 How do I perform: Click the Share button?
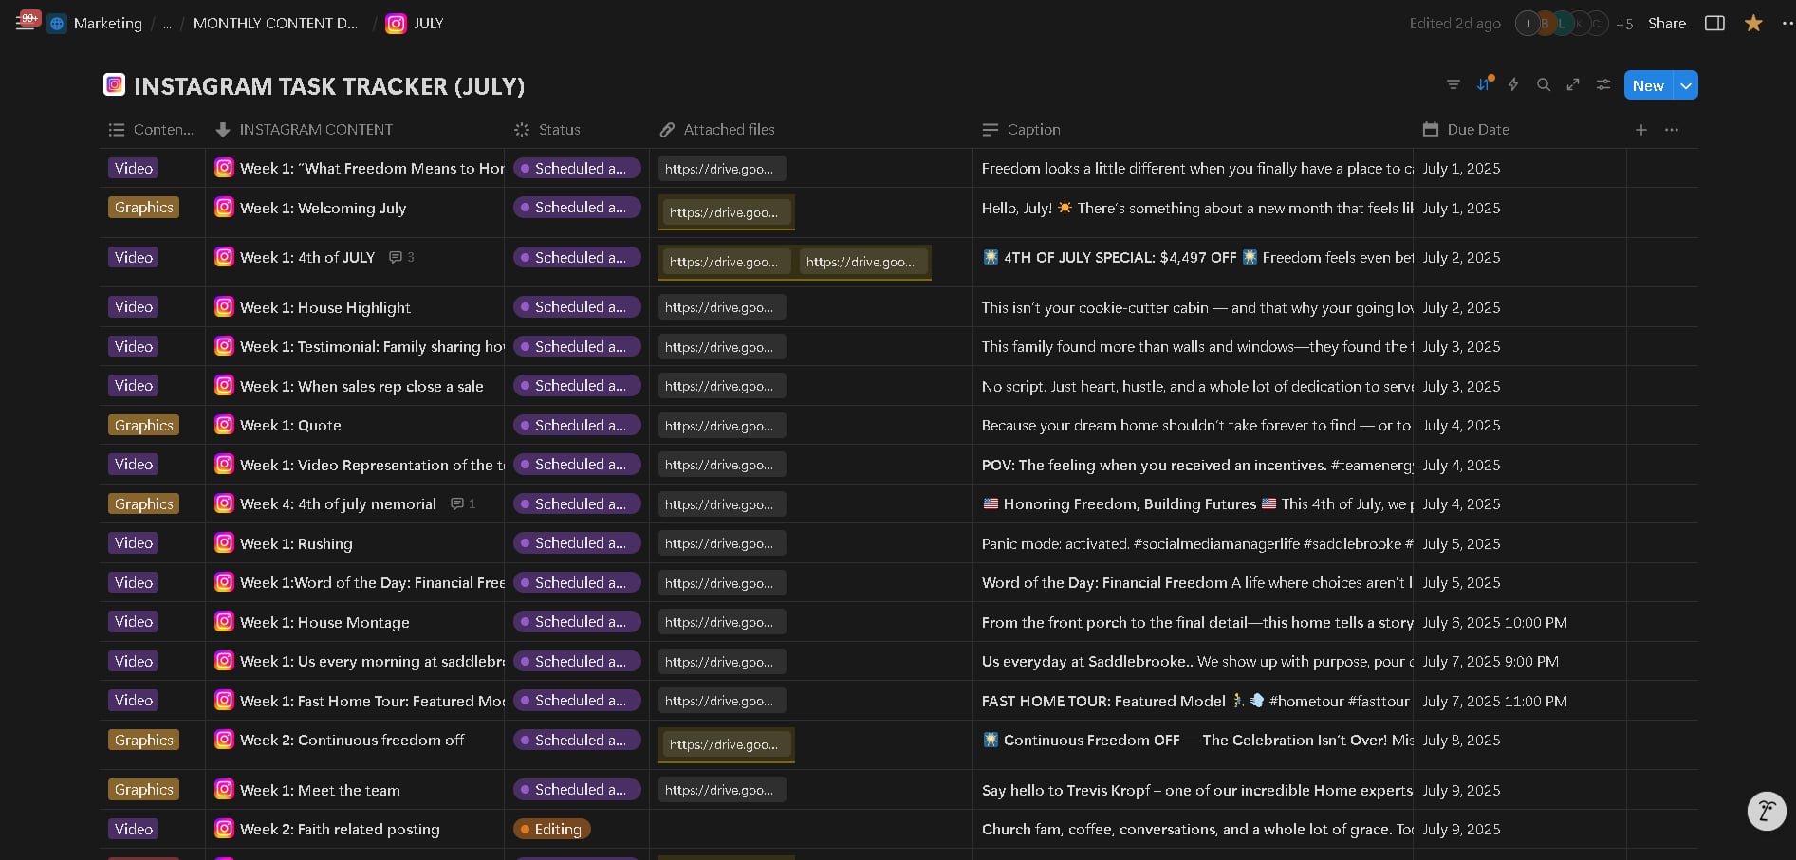[1666, 24]
